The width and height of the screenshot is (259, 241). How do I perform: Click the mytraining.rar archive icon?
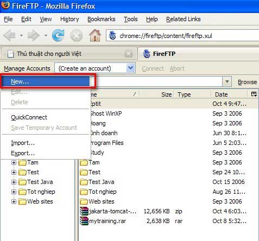[x=84, y=221]
